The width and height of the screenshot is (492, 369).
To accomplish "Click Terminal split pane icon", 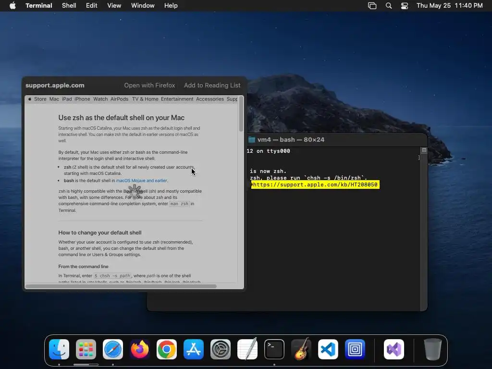I will coord(424,150).
